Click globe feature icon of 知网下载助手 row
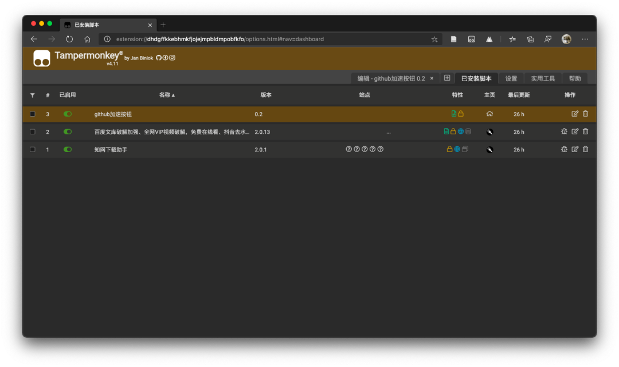 click(457, 149)
